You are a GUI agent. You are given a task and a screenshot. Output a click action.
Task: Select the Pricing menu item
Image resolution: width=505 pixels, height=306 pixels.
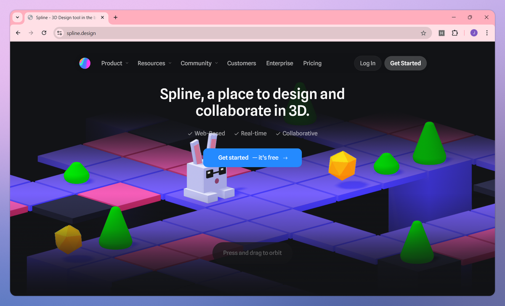point(312,63)
